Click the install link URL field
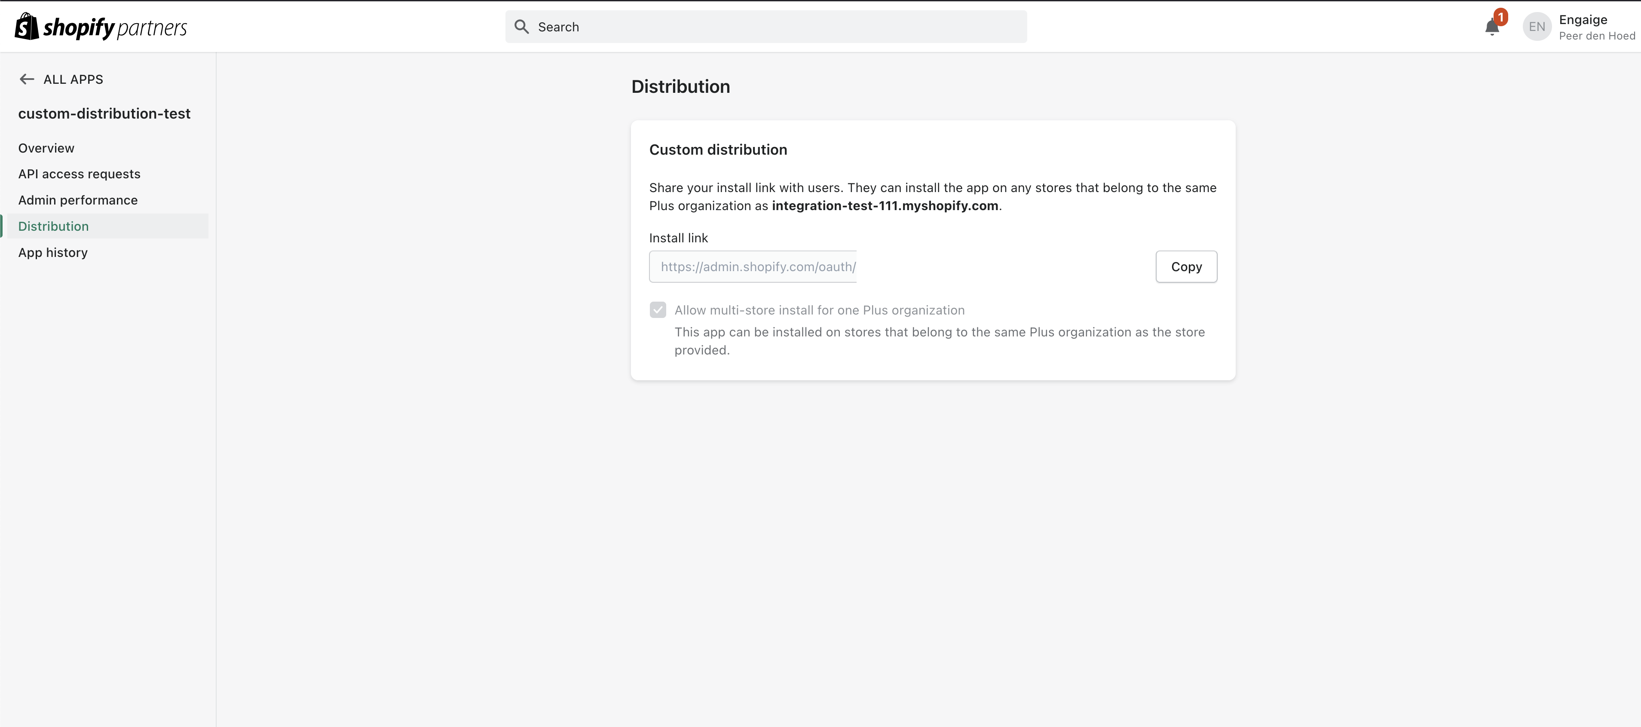The height and width of the screenshot is (727, 1641). pos(752,267)
